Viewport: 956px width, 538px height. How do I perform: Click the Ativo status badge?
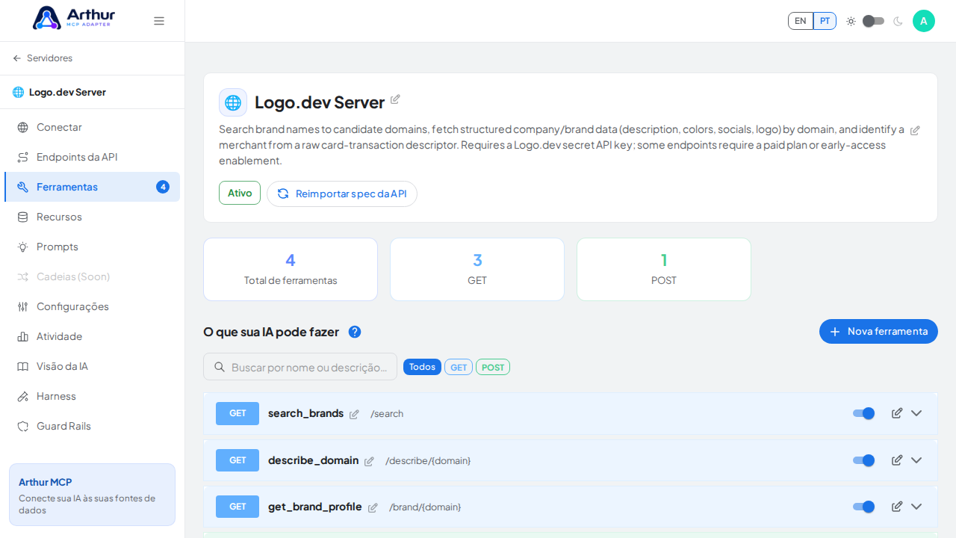[240, 193]
